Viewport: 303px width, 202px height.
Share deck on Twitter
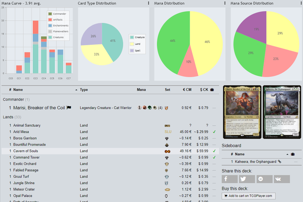click(x=246, y=179)
